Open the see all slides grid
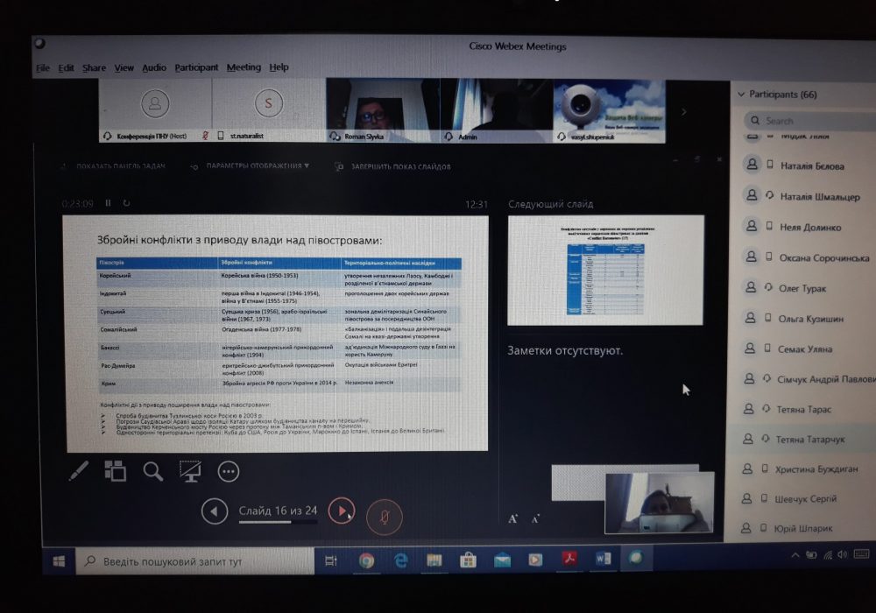The image size is (876, 613). click(x=116, y=471)
